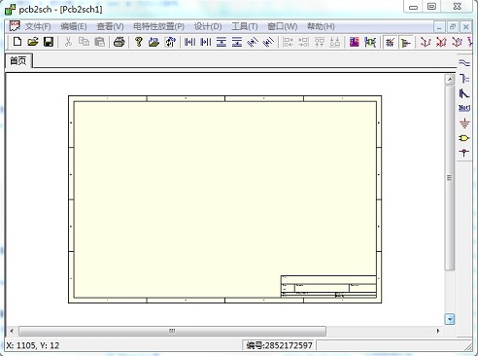The height and width of the screenshot is (356, 478).
Task: Switch to the 首页 tab
Action: click(18, 60)
